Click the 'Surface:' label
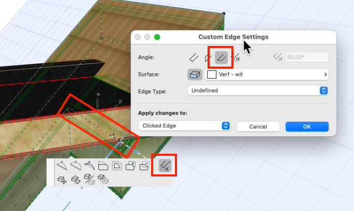 coord(149,74)
